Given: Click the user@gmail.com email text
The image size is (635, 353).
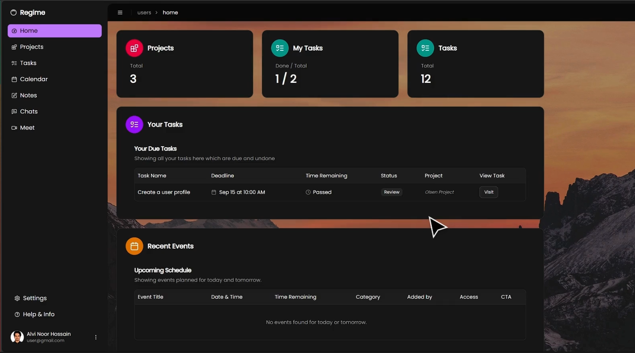Looking at the screenshot, I should coord(46,341).
